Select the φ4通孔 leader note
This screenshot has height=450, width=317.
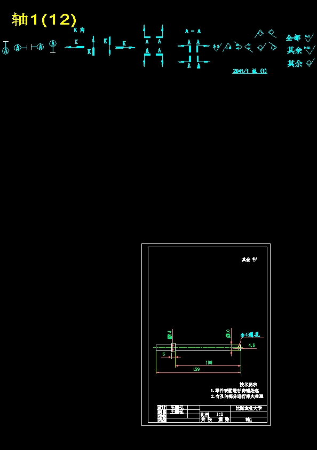pos(250,335)
